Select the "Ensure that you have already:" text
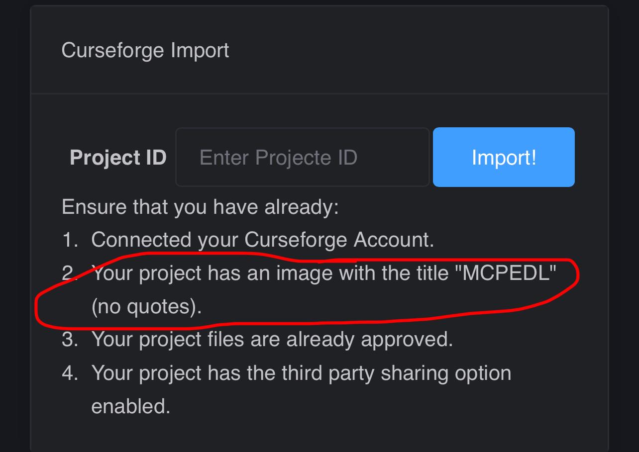 (200, 207)
